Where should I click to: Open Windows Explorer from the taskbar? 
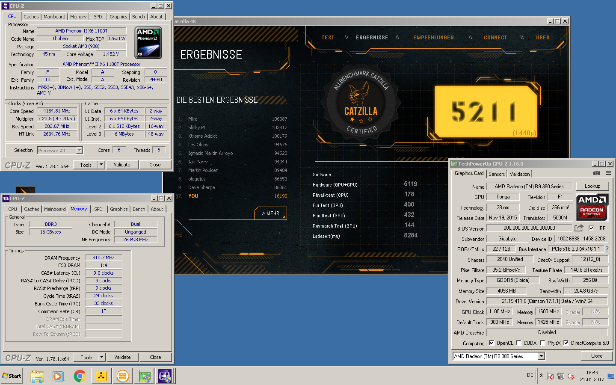37,376
